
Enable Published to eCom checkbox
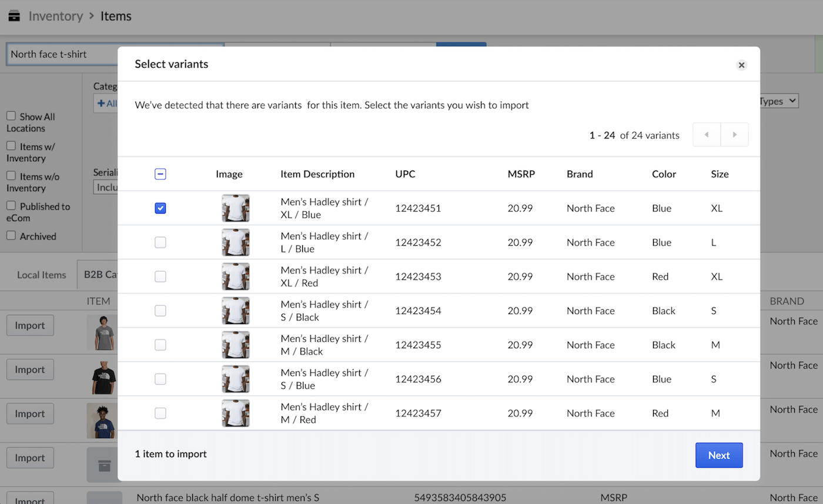11,206
